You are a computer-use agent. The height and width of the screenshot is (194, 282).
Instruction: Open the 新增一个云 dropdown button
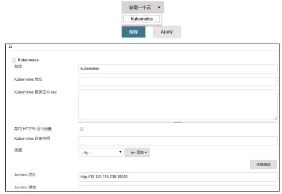pos(143,7)
